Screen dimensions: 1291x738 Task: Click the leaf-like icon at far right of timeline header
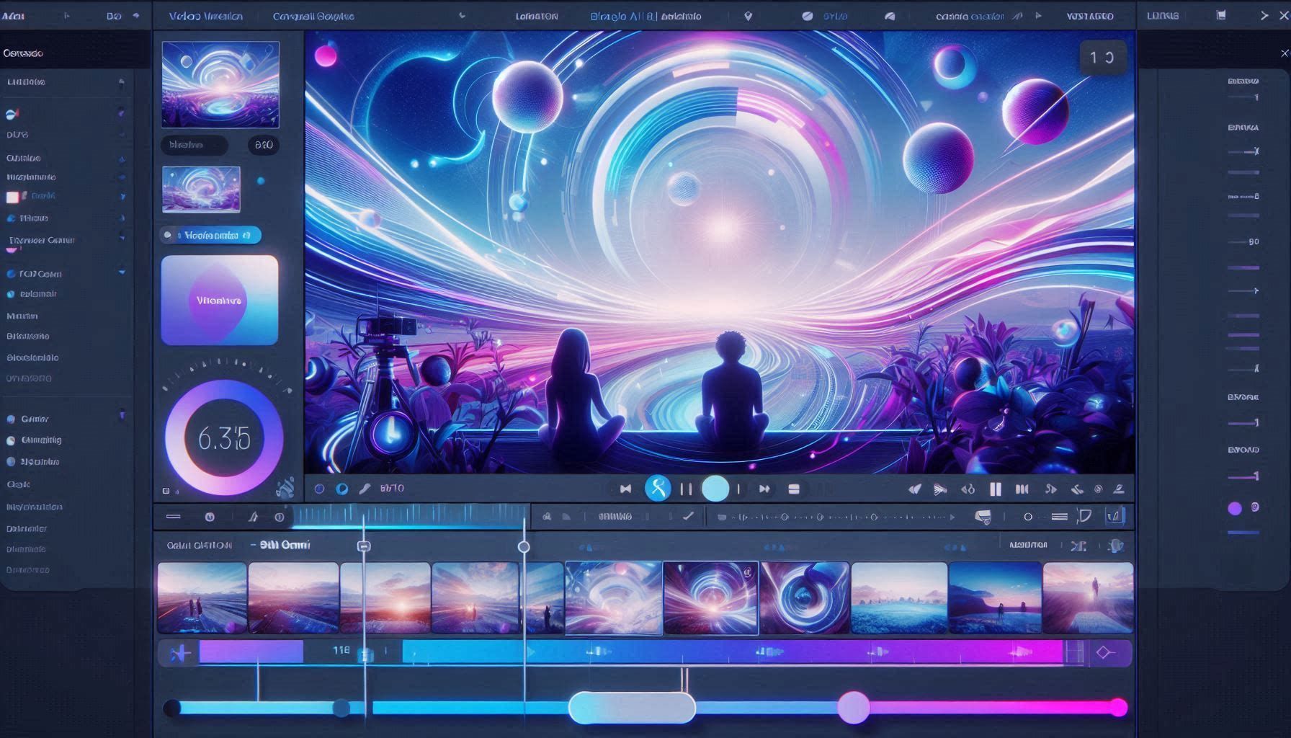[x=1116, y=546]
